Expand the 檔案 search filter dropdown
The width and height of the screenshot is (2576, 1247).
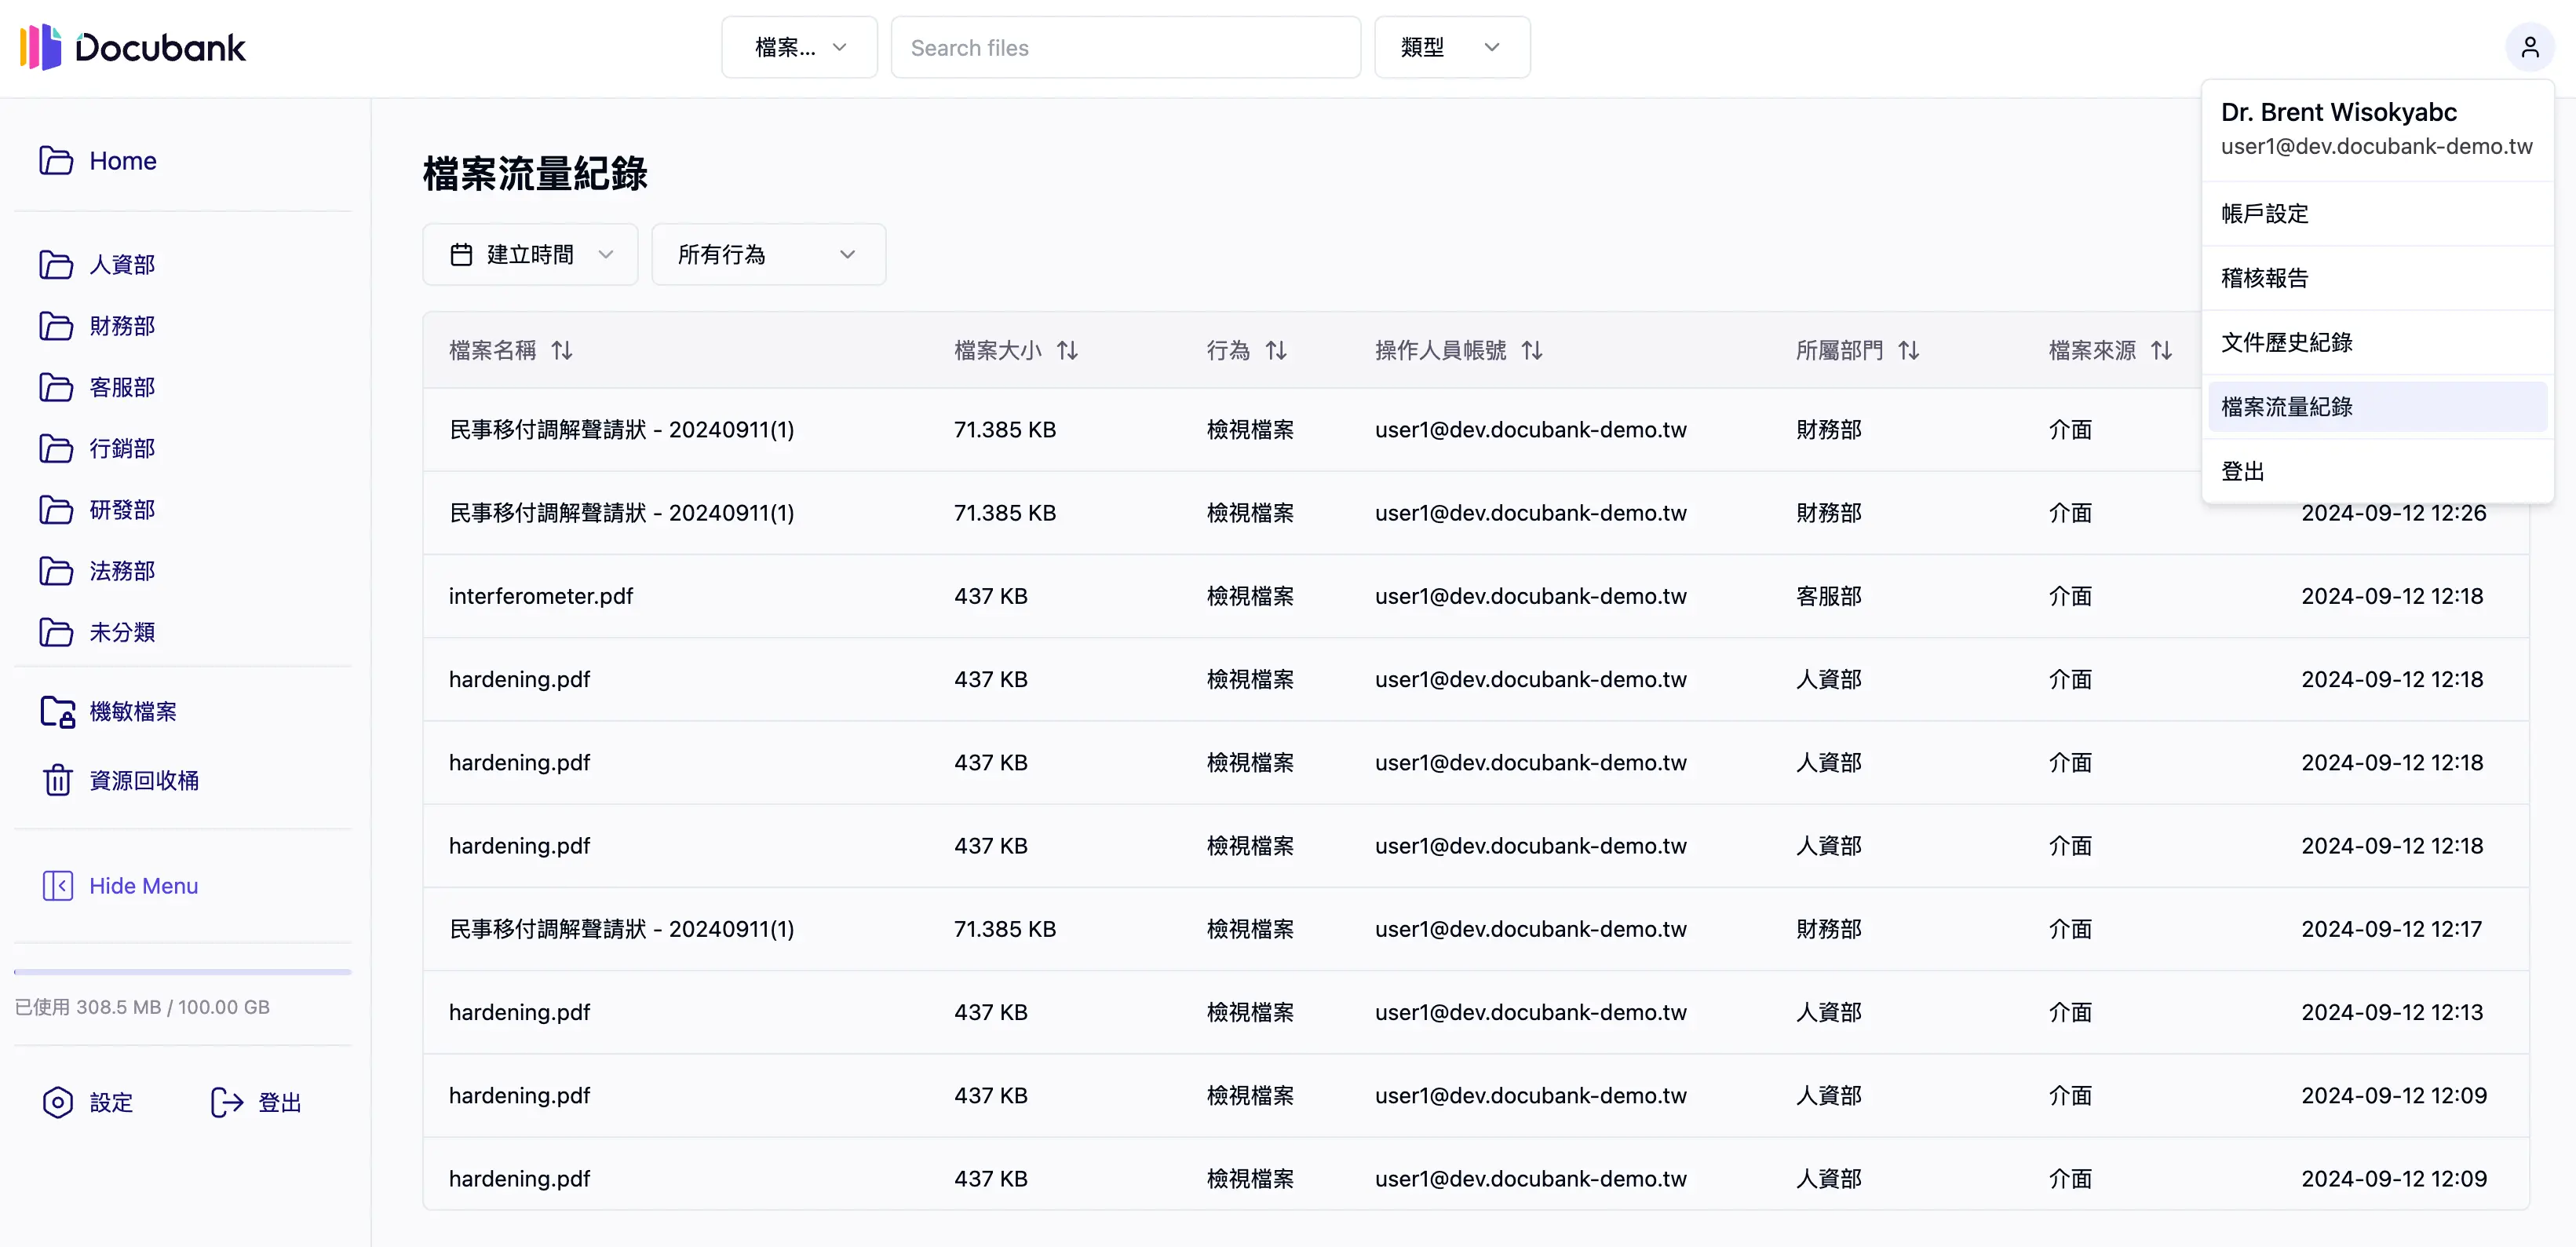point(798,46)
